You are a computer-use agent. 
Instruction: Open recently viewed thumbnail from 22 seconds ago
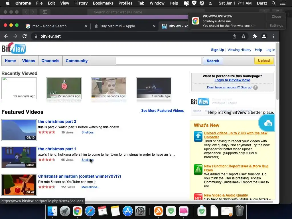coord(64,88)
